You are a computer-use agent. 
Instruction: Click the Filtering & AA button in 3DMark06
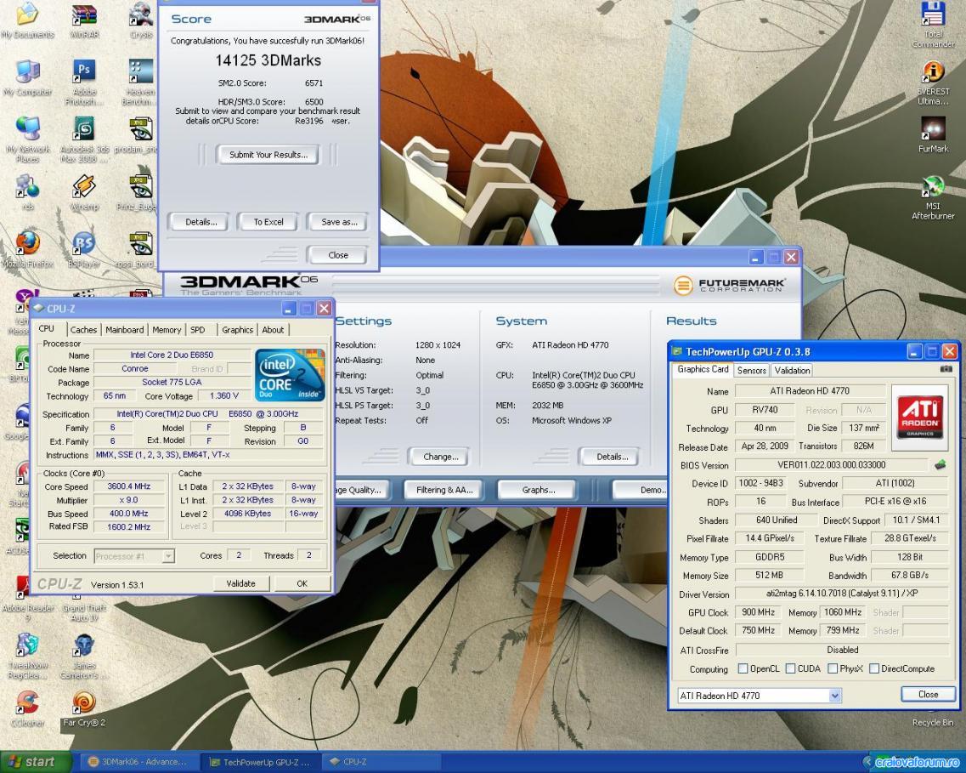[x=444, y=490]
